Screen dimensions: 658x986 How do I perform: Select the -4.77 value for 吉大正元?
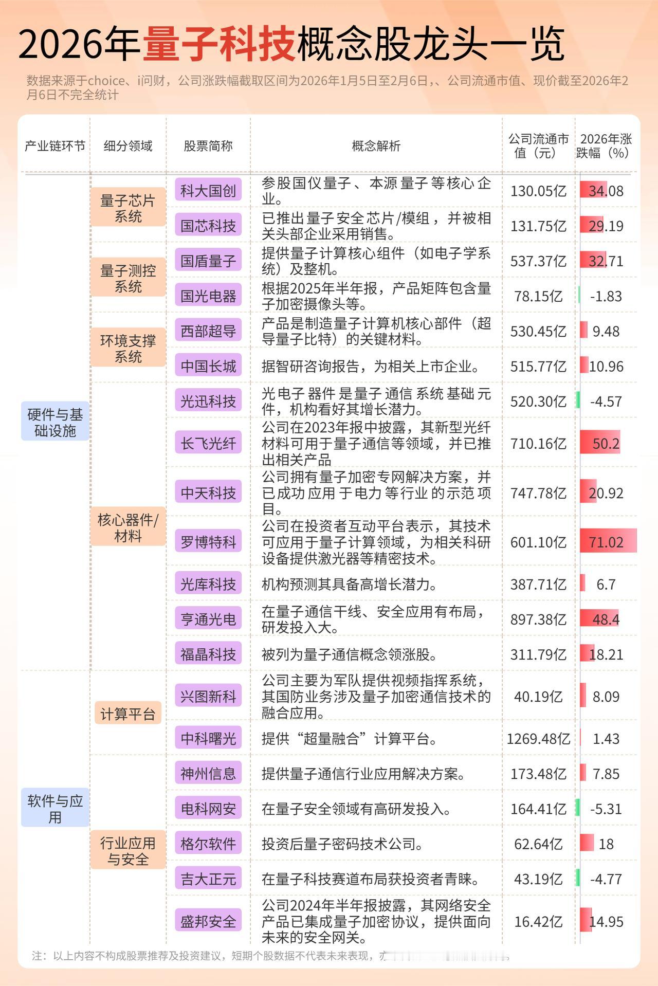606,879
